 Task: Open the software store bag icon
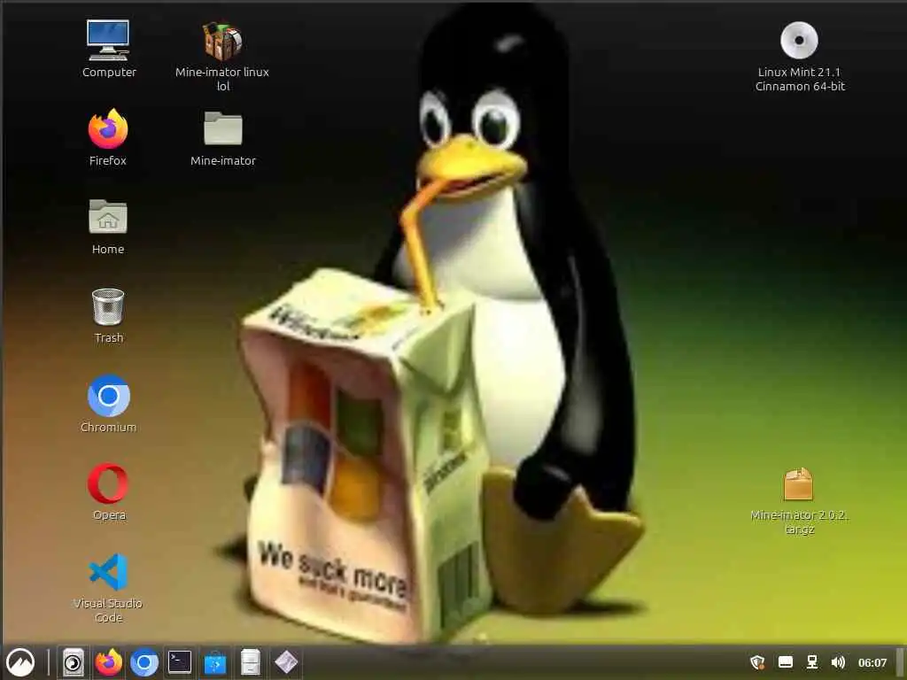(215, 662)
